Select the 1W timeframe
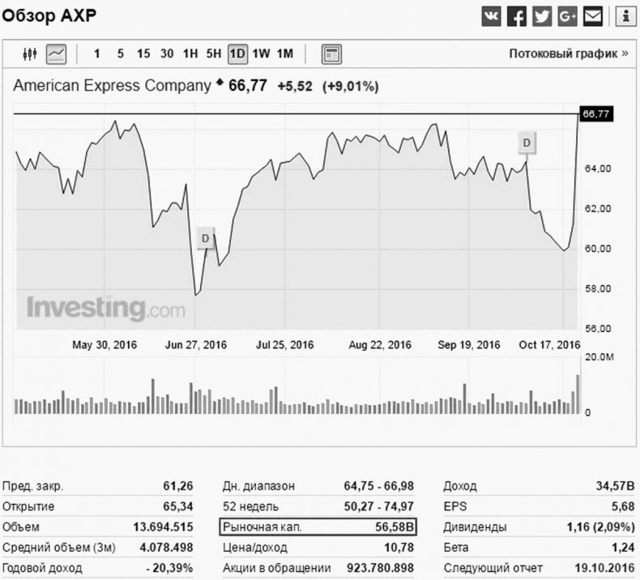The height and width of the screenshot is (580, 640). pos(261,54)
